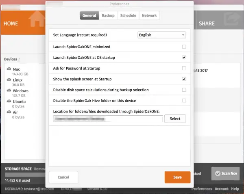The height and width of the screenshot is (194, 244).
Task: Check Disable disk space calculations option
Action: (x=184, y=90)
